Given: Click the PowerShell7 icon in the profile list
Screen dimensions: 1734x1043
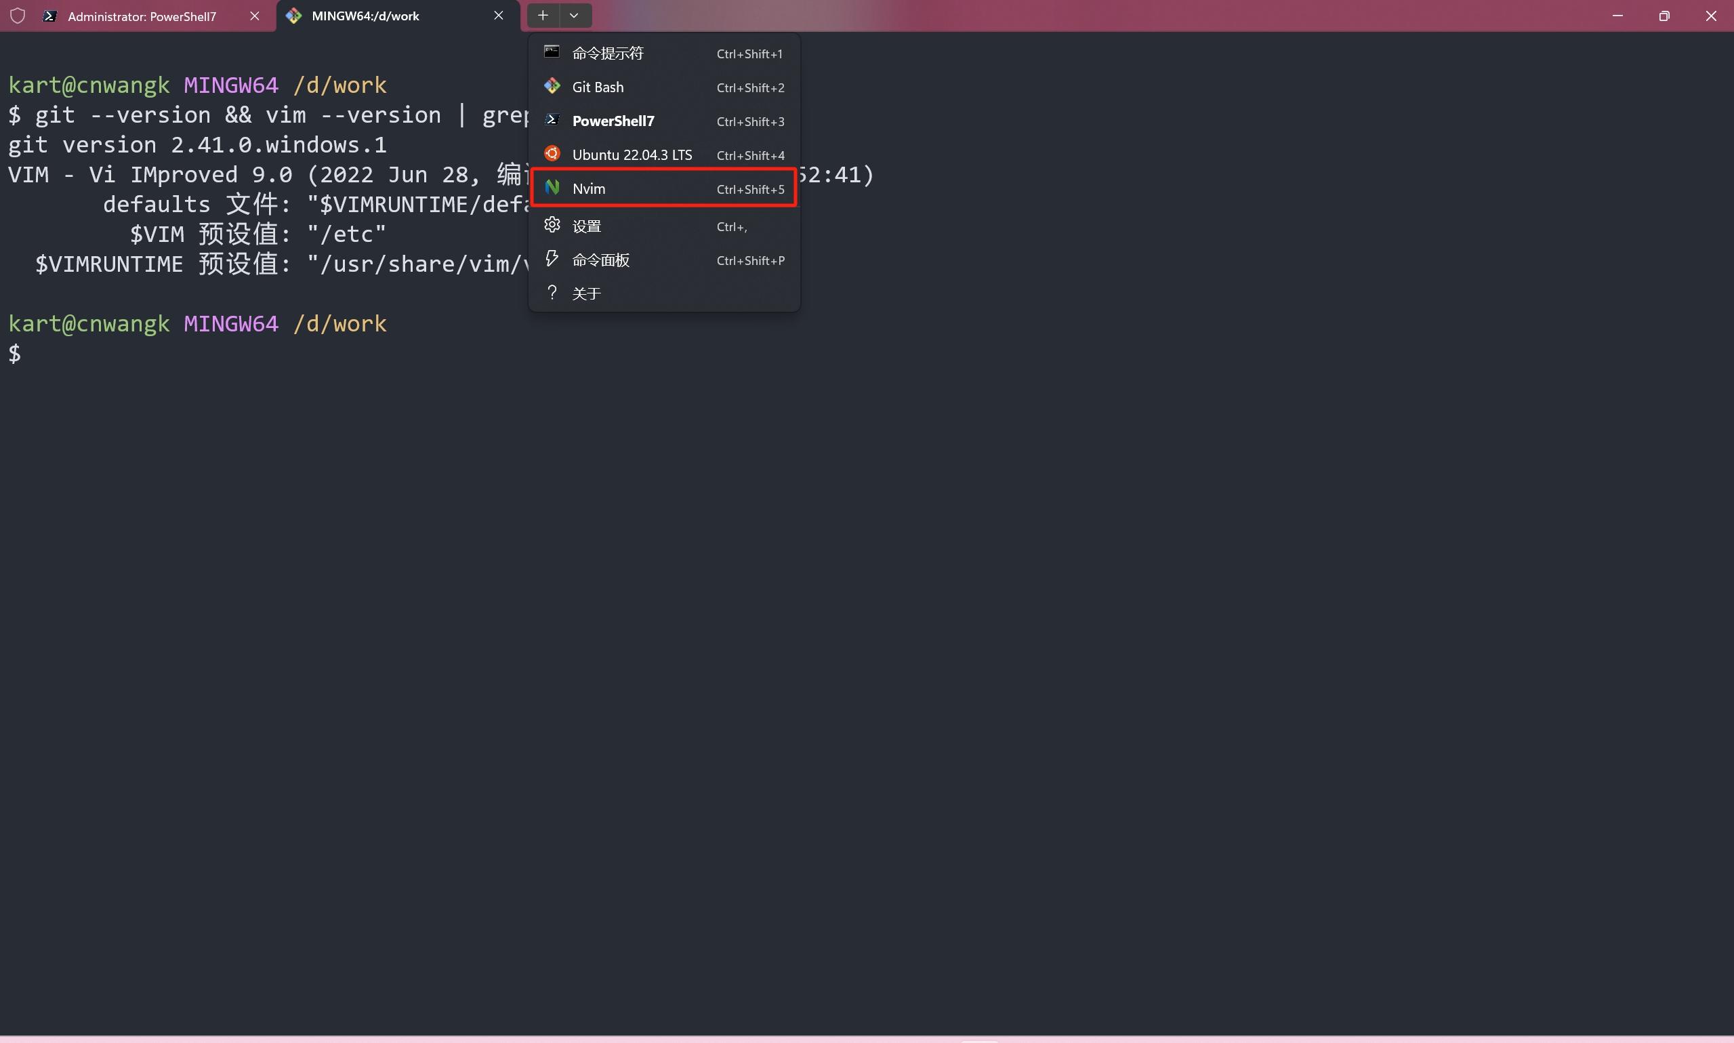Looking at the screenshot, I should [552, 119].
